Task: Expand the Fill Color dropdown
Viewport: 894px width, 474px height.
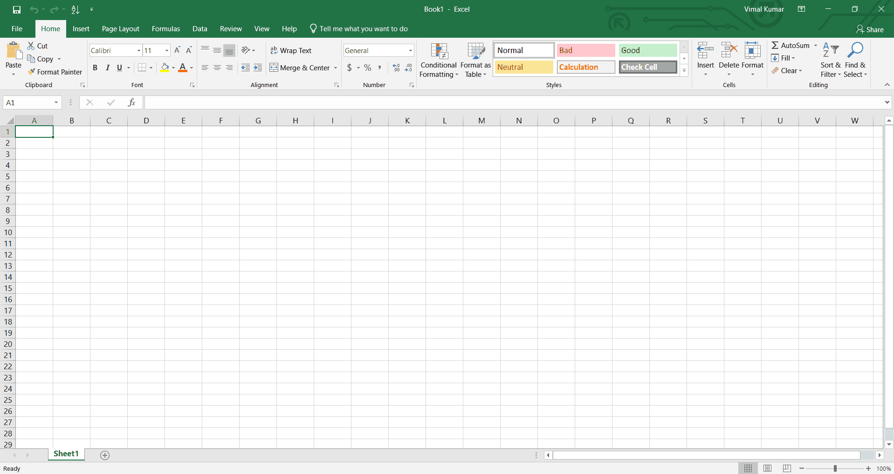Action: click(x=173, y=68)
